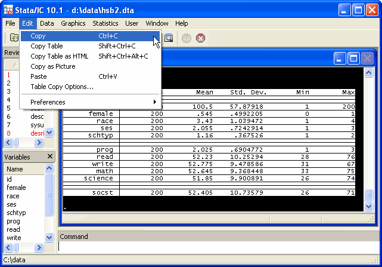Click Review entry number 1
This screenshot has width=382, height=267.
point(8,75)
